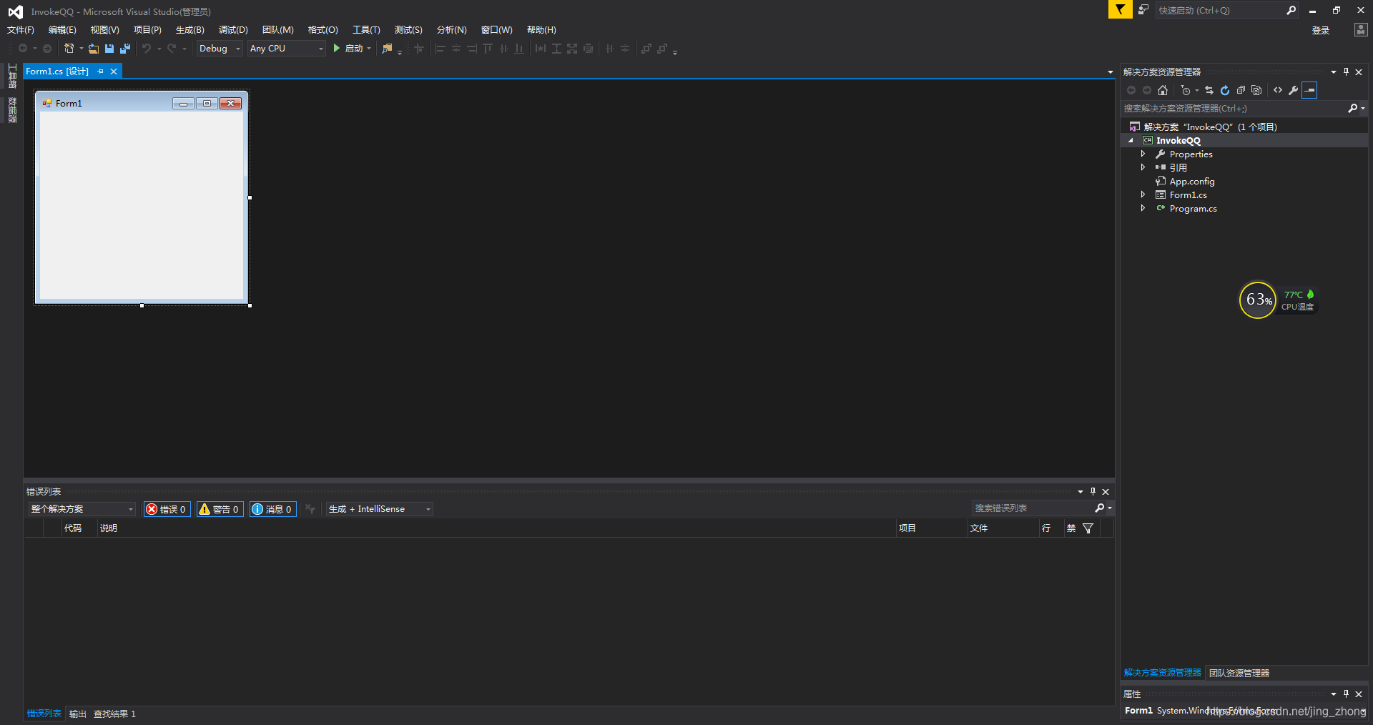Click the Make Same Width icon
This screenshot has height=725, width=1373.
tap(541, 49)
